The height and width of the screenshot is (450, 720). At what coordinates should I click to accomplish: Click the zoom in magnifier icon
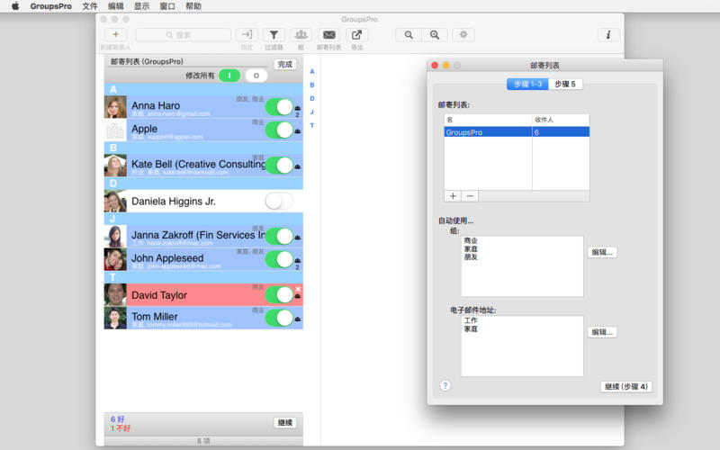pyautogui.click(x=435, y=34)
